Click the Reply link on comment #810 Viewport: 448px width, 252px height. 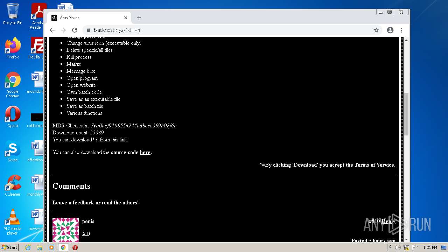(388, 221)
